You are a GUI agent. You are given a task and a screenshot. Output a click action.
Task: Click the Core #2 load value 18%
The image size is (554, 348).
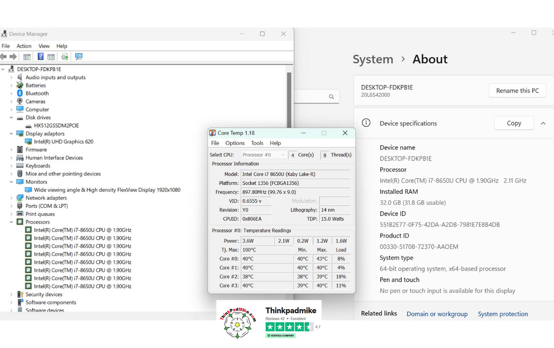(x=341, y=277)
